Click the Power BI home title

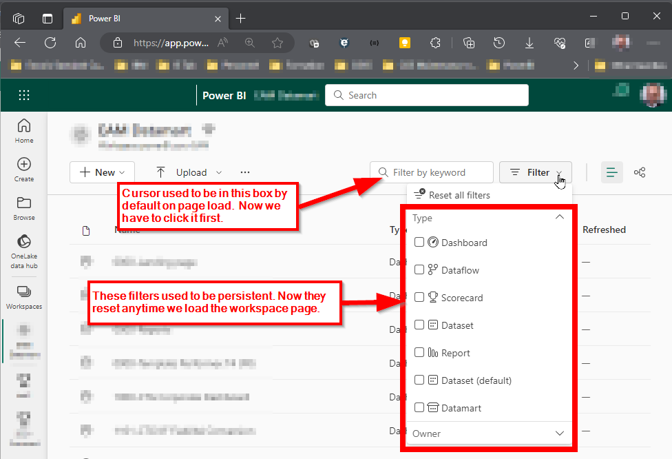pyautogui.click(x=224, y=96)
